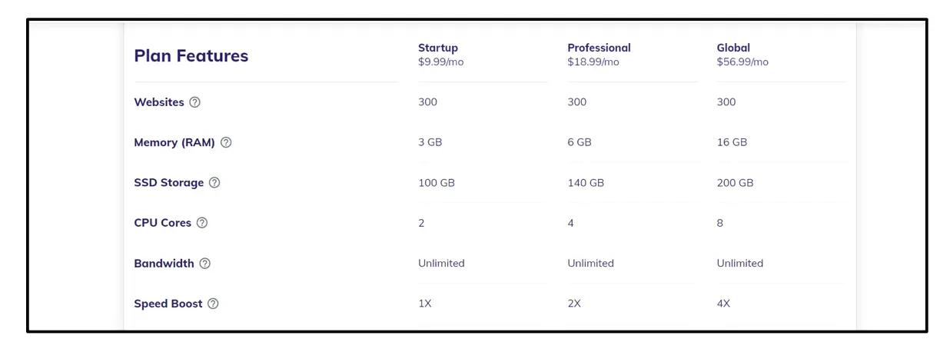Image resolution: width=950 pixels, height=349 pixels.
Task: Click the $56.99/mo Global price
Action: coord(742,61)
